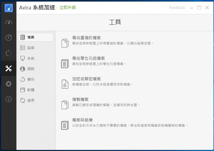This screenshot has height=151, width=214.
Task: Click the description text under 檔案碎紙機
Action: tap(130, 126)
